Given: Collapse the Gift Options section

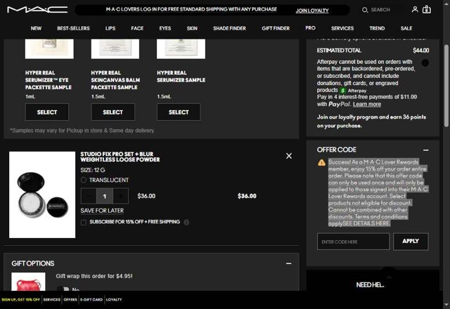Looking at the screenshot, I should (289, 263).
